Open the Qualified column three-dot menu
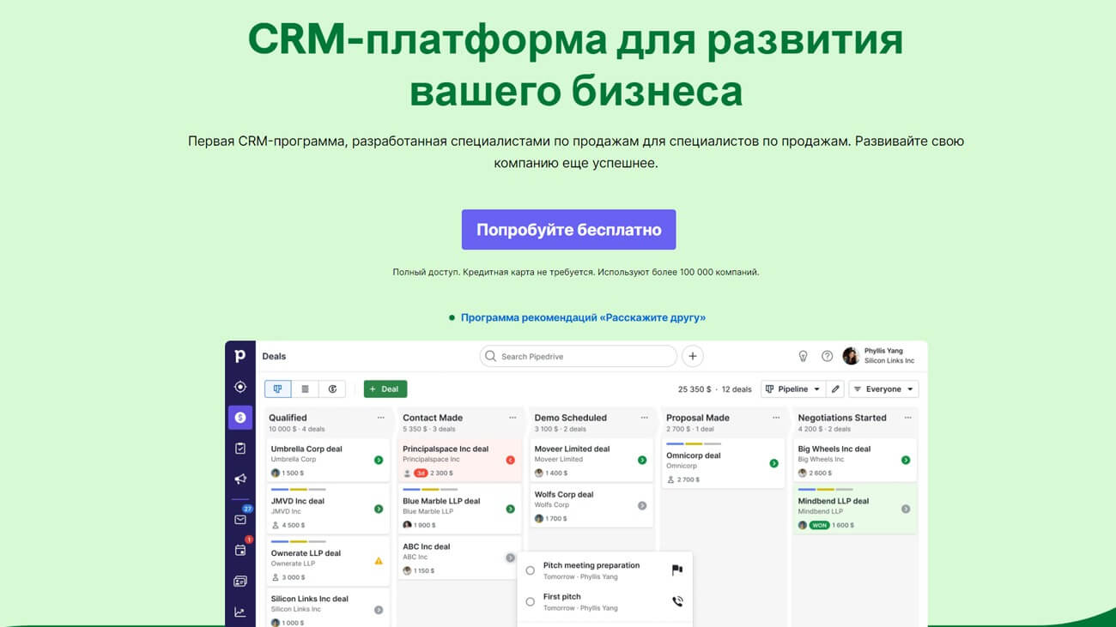Viewport: 1116px width, 627px height. [381, 418]
